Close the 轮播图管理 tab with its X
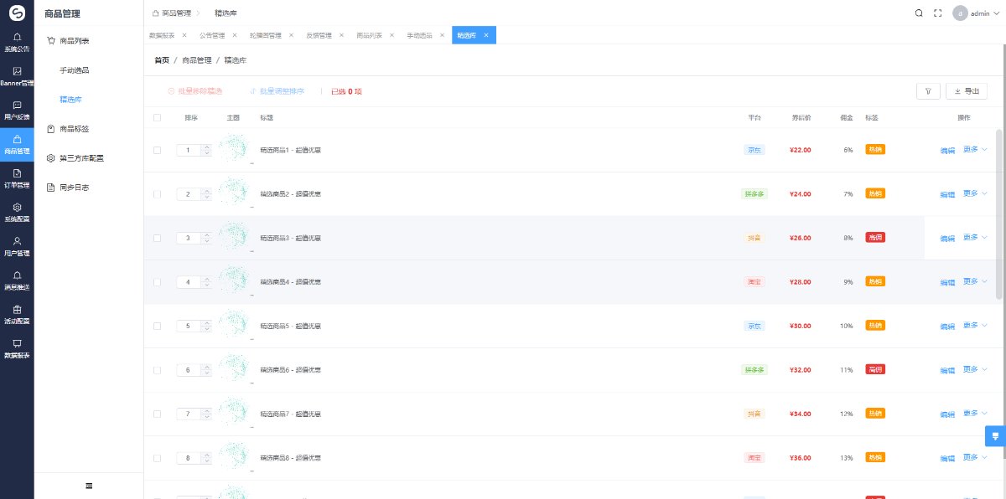Image resolution: width=1006 pixels, height=499 pixels. (291, 35)
